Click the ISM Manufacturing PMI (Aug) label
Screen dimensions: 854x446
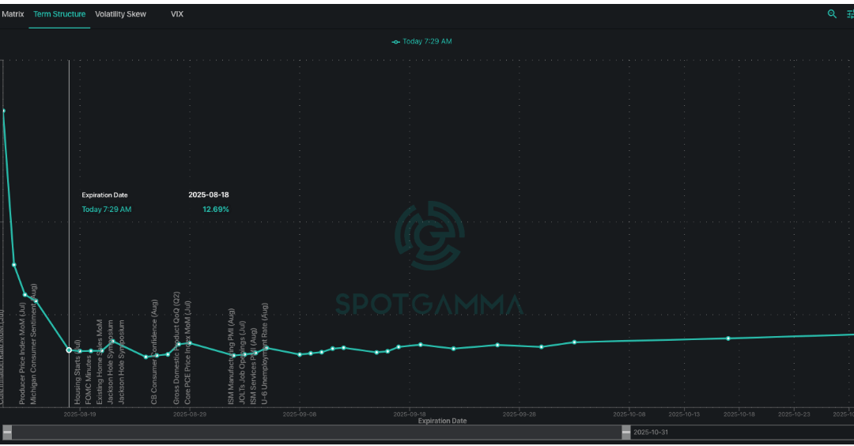click(x=231, y=356)
